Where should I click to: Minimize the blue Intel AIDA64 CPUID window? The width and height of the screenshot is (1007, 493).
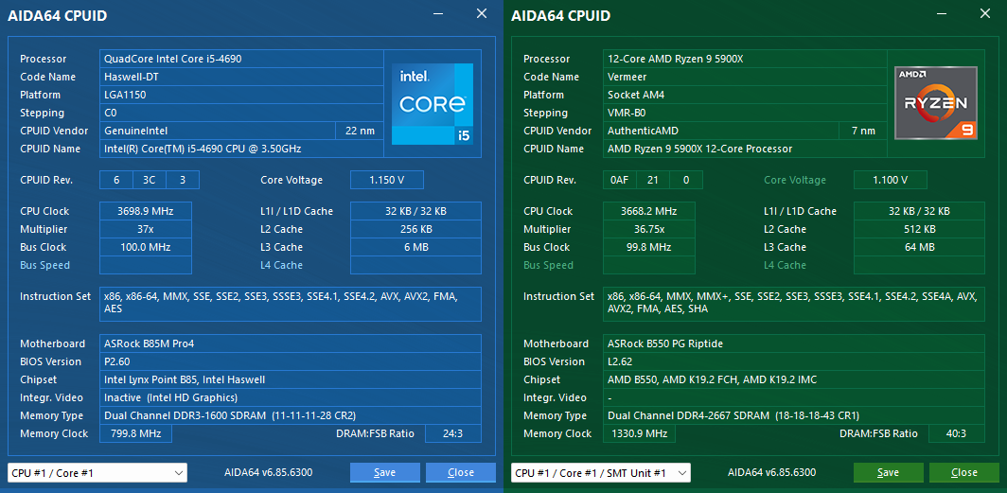(438, 13)
